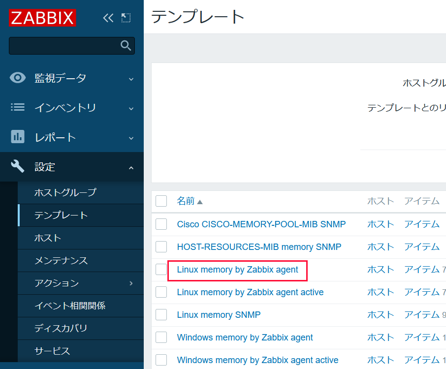Open HOST-RESOURCES-MIB memory SNMP template
446x369 pixels.
click(259, 246)
